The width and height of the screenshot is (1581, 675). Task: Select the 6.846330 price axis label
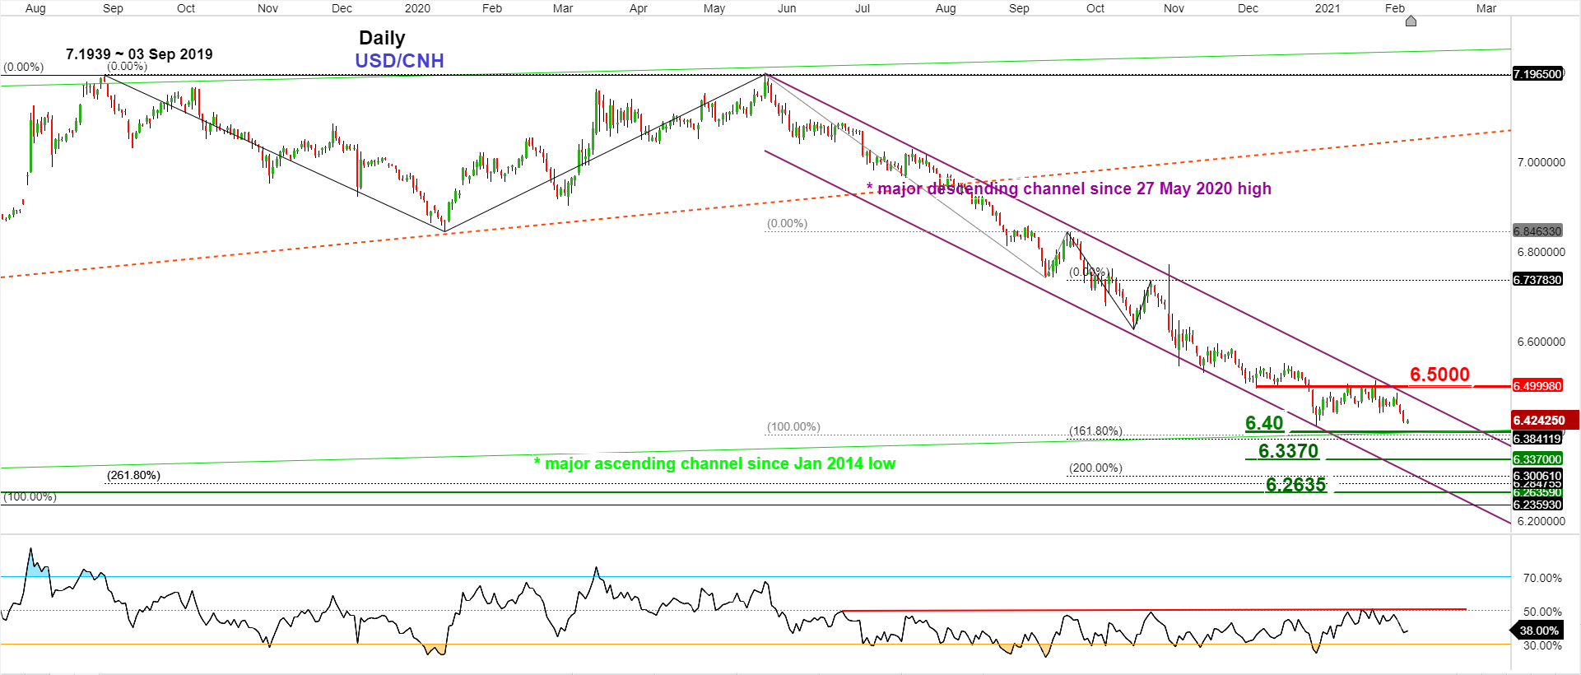(1537, 231)
